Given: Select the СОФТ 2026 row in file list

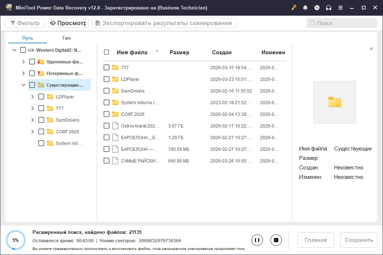Looking at the screenshot, I should [x=194, y=114].
